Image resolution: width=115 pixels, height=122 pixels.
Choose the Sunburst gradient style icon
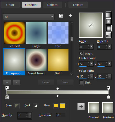tap(108, 28)
